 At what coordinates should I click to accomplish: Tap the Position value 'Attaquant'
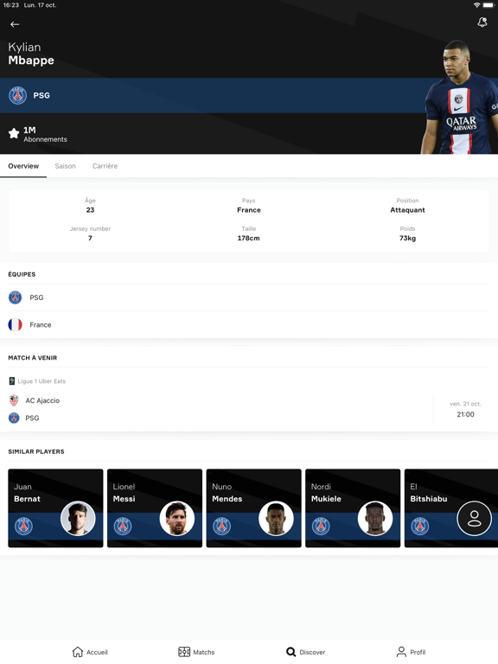[x=407, y=210]
